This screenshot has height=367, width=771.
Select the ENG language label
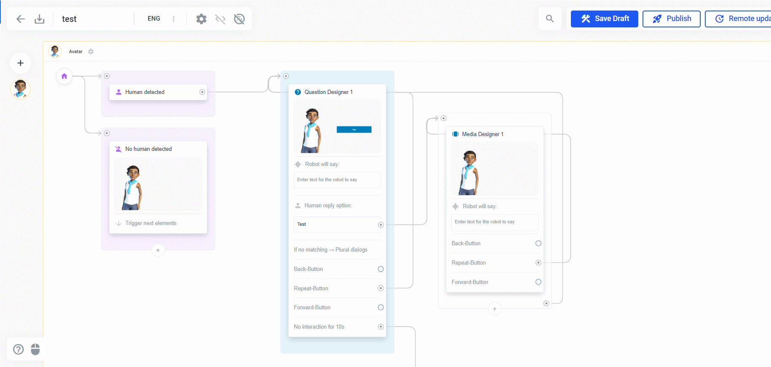click(154, 19)
